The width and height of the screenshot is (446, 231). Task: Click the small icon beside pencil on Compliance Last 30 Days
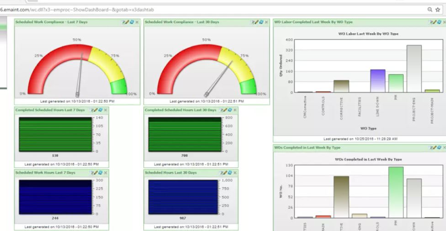pyautogui.click(x=253, y=22)
